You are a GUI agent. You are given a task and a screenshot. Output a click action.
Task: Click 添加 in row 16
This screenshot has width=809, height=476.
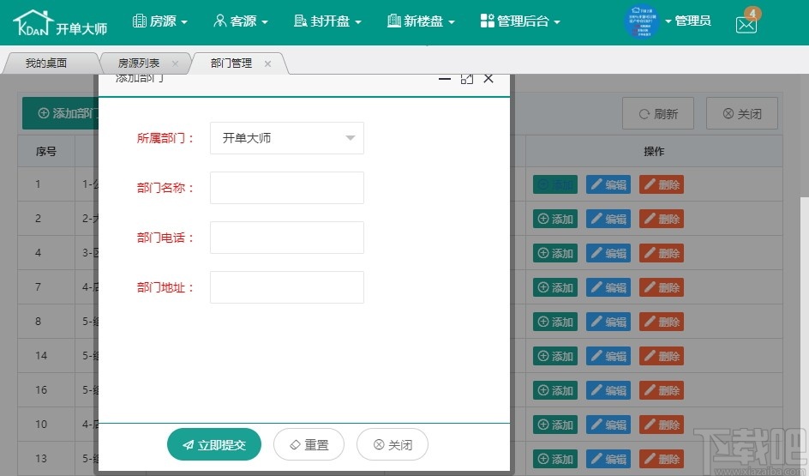coord(555,390)
